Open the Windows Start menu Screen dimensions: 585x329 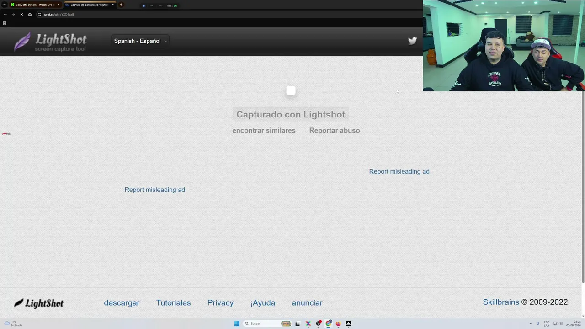point(237,324)
